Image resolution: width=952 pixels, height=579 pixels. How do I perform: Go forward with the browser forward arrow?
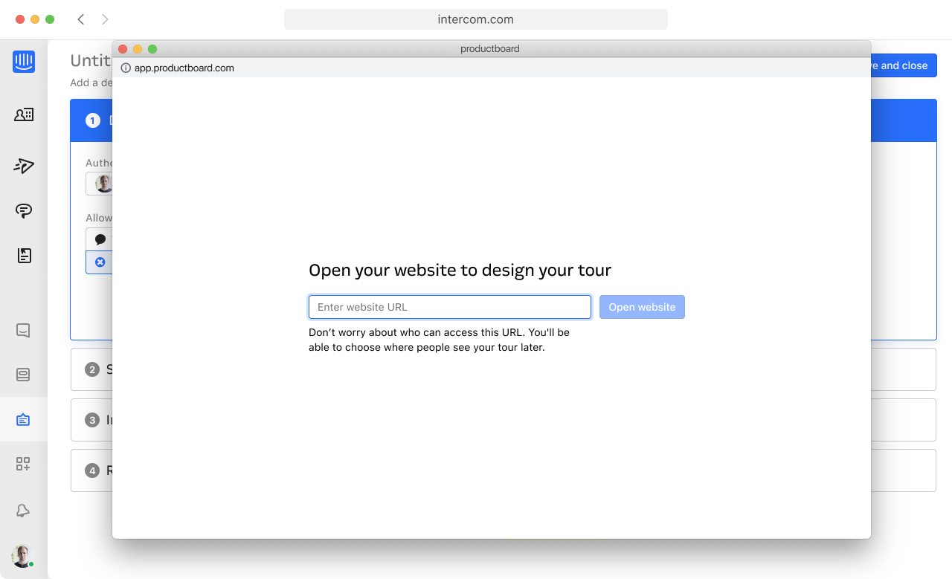(x=105, y=19)
